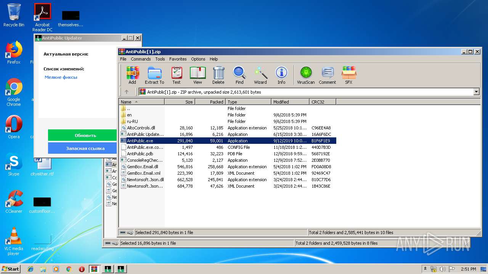This screenshot has width=488, height=274.
Task: Click the archive path address field
Action: coord(305,92)
